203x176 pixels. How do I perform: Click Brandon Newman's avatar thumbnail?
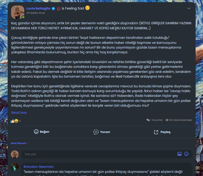click(x=15, y=167)
